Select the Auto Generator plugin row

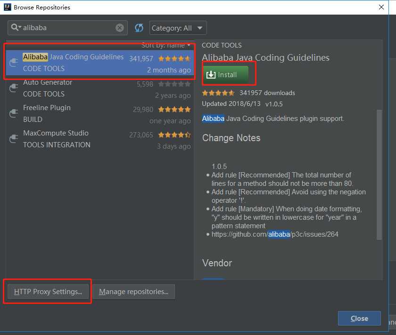click(100, 88)
